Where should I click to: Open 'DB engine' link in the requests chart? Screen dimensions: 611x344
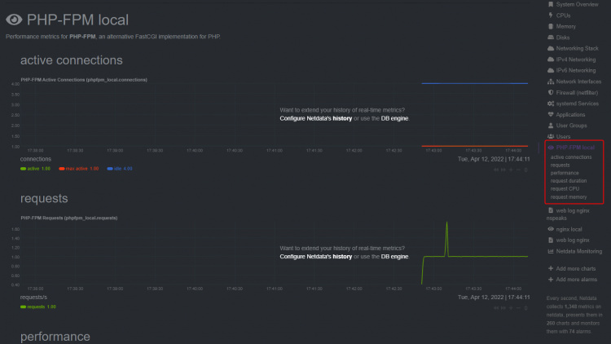(x=395, y=256)
